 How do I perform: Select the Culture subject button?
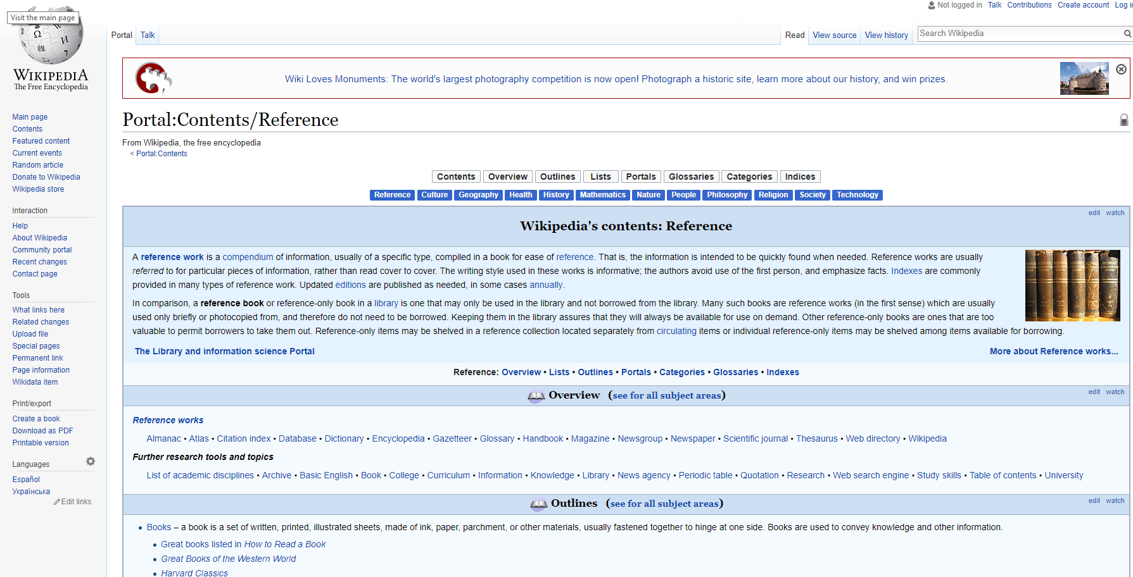434,195
